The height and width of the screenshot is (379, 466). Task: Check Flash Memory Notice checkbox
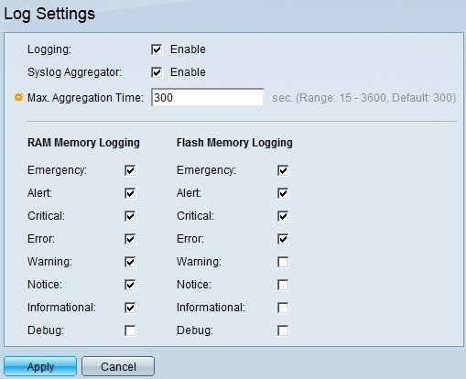pos(283,285)
